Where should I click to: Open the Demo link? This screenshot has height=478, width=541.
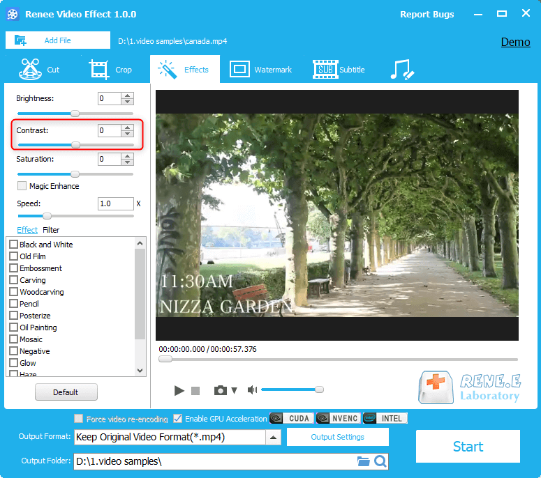[515, 42]
